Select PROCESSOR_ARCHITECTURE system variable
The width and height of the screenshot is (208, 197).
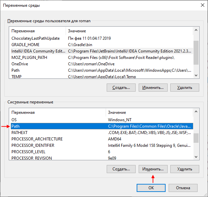click(102, 139)
